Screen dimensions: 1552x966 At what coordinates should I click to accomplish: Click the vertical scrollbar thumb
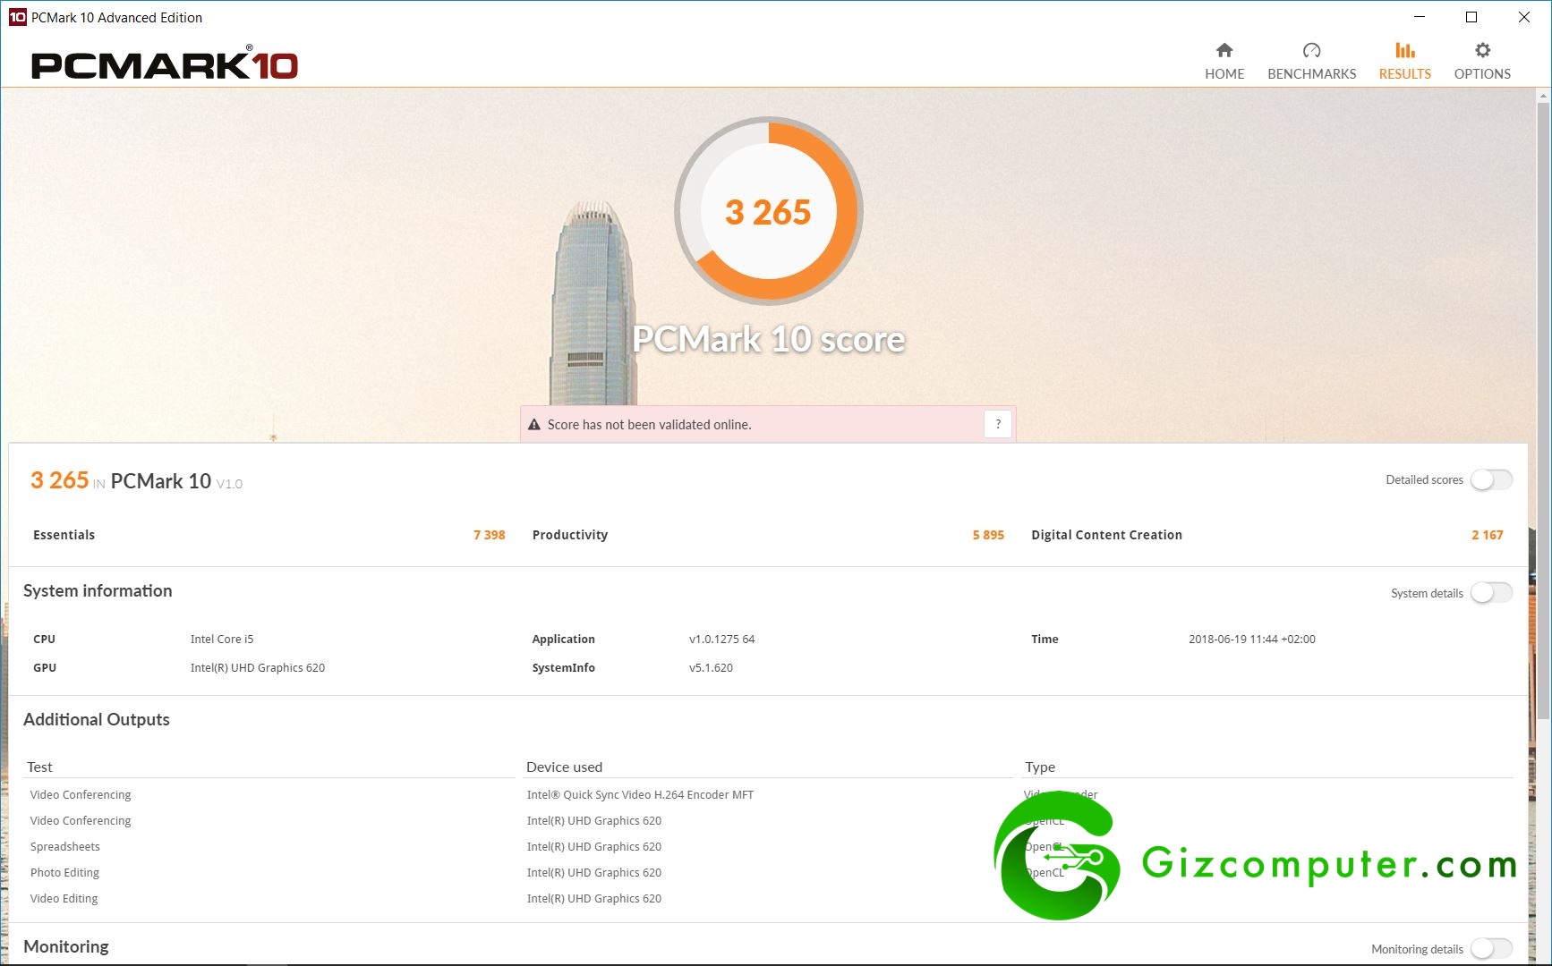pyautogui.click(x=1544, y=410)
